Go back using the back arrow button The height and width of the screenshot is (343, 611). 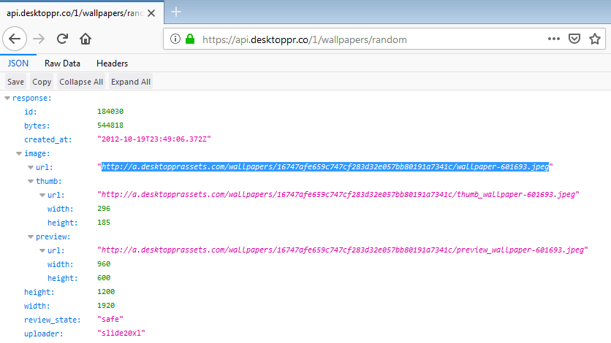15,39
